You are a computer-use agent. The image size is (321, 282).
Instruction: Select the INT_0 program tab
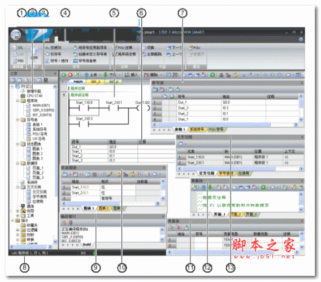114,82
